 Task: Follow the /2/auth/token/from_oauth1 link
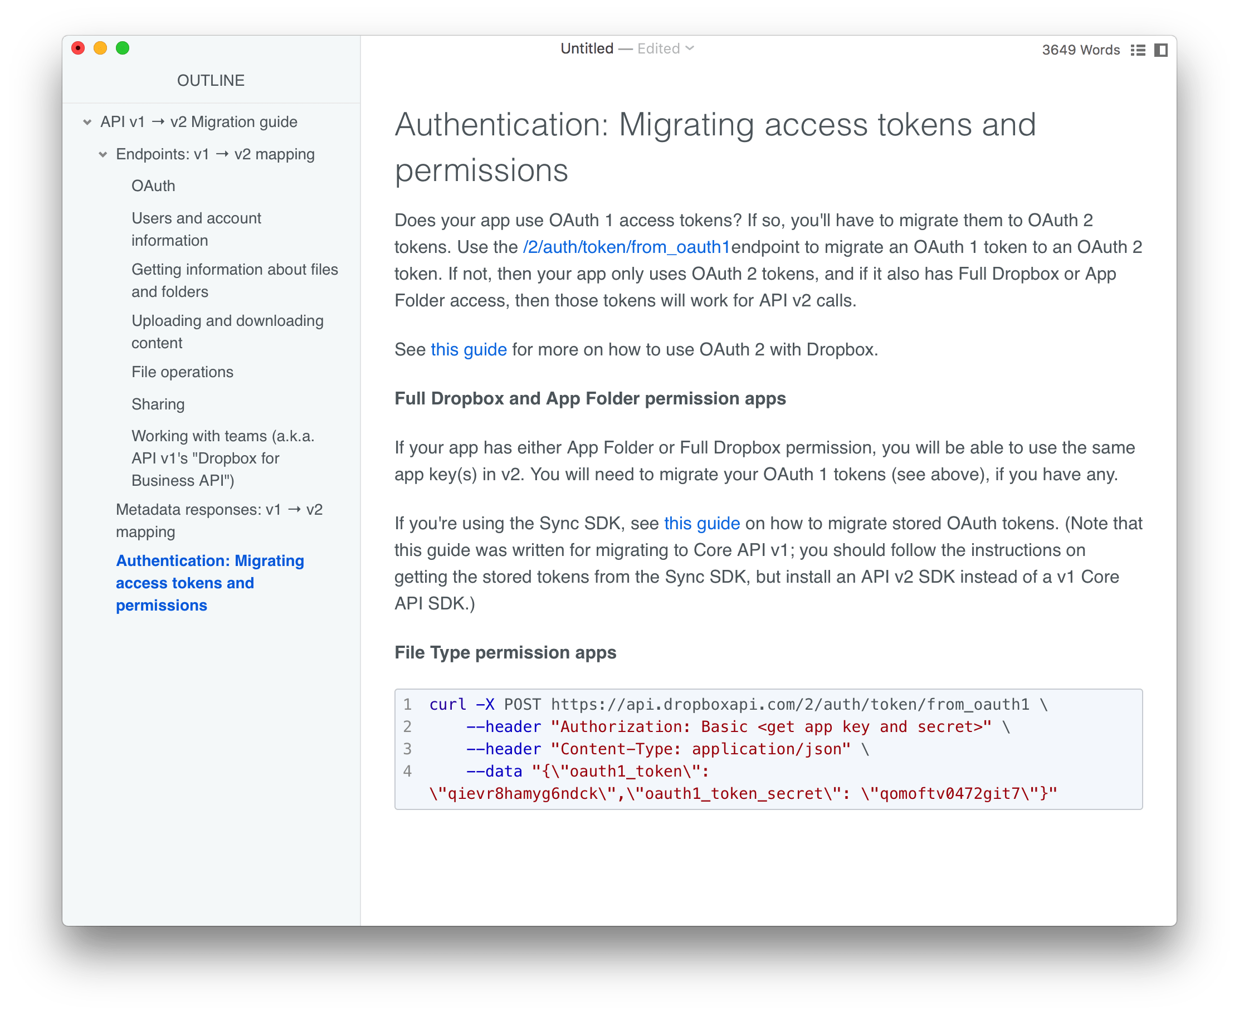click(626, 247)
